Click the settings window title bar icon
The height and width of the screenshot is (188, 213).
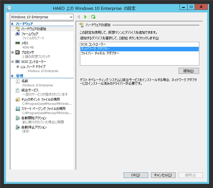(x=9, y=8)
